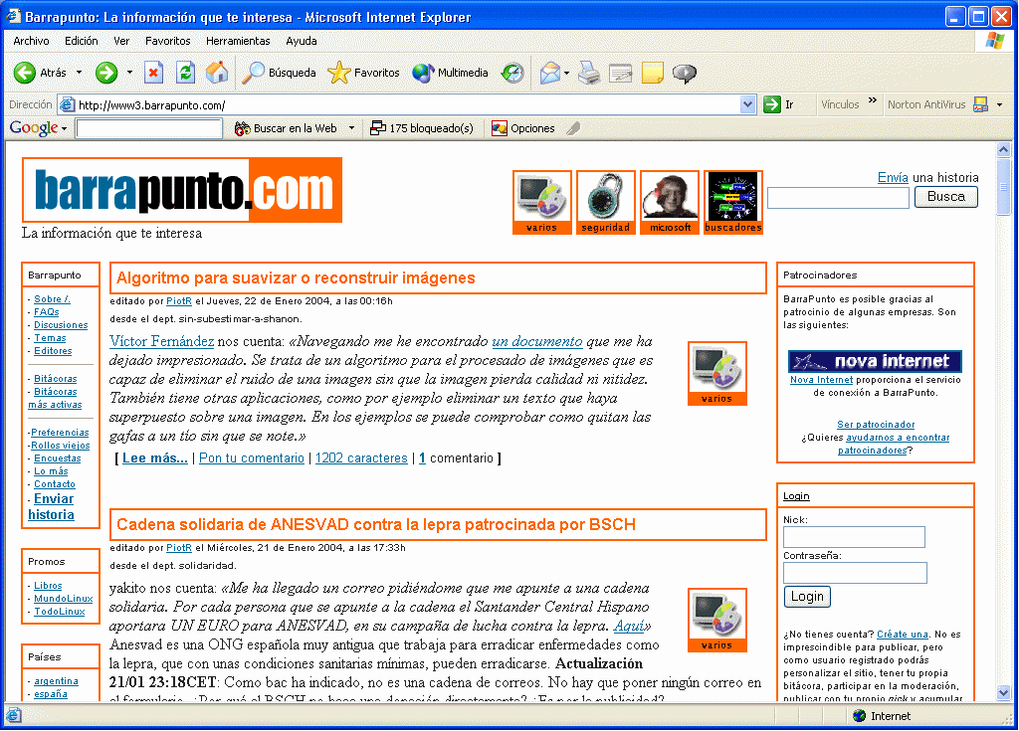Click the Stop loading toolbar icon
This screenshot has width=1019, height=731.
[x=153, y=73]
